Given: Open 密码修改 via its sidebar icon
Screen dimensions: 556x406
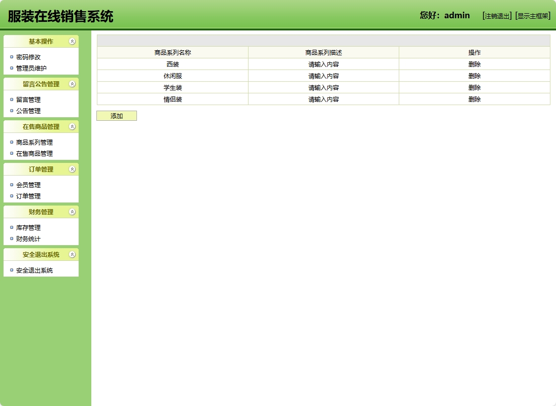Looking at the screenshot, I should 11,57.
